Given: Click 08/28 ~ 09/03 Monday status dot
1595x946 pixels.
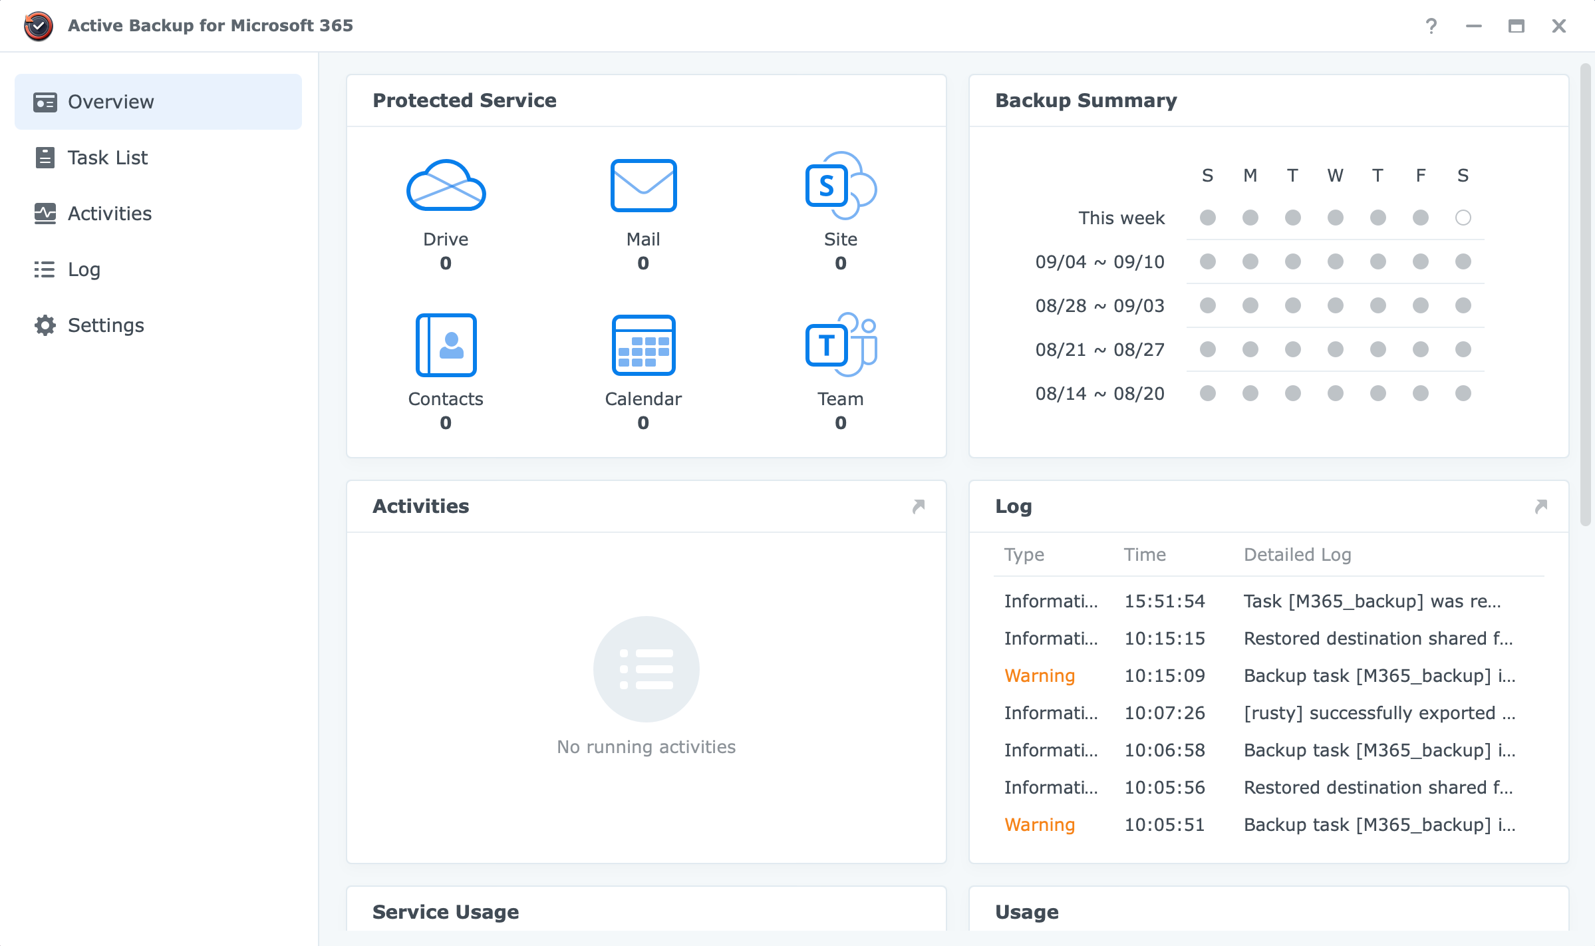Looking at the screenshot, I should click(x=1250, y=305).
